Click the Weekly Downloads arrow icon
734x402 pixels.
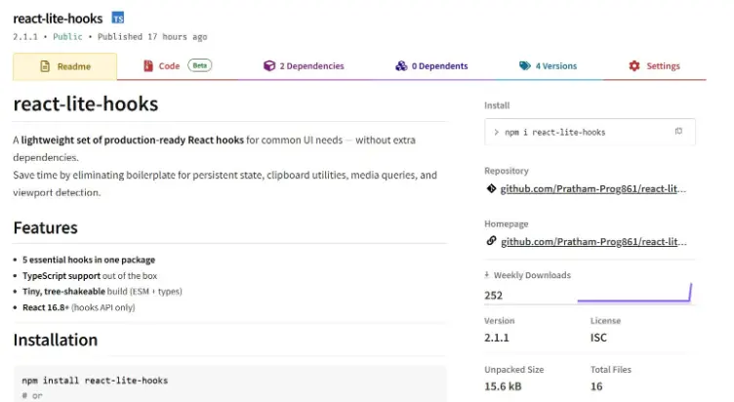pos(487,275)
